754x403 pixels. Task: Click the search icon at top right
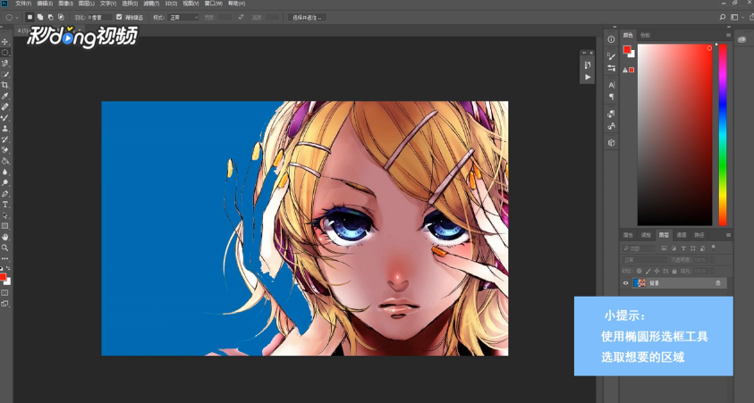[x=723, y=17]
